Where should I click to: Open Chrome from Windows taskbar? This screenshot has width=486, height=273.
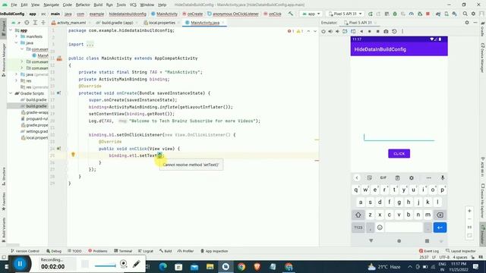coord(241,266)
